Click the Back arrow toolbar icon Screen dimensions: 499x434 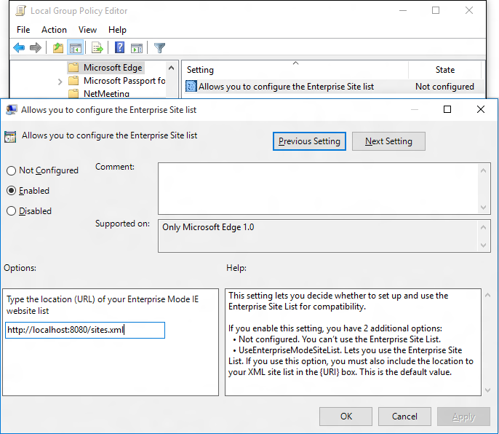pyautogui.click(x=19, y=48)
